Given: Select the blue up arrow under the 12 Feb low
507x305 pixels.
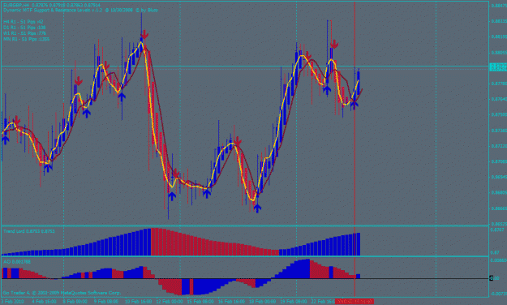Looking at the screenshot, I should (x=172, y=195).
